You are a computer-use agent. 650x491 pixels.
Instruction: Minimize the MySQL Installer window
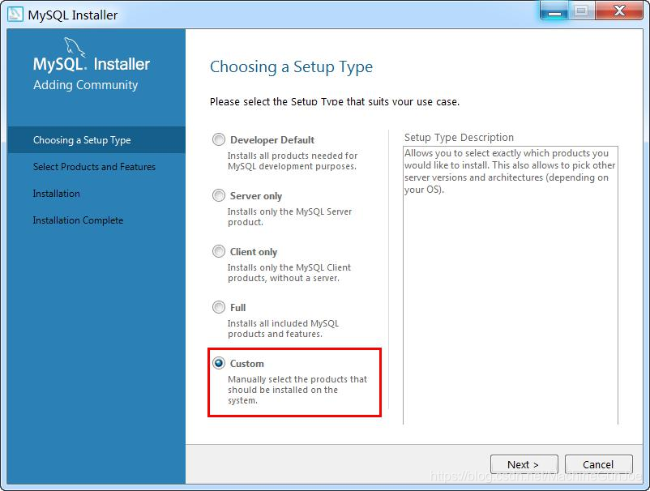(554, 11)
